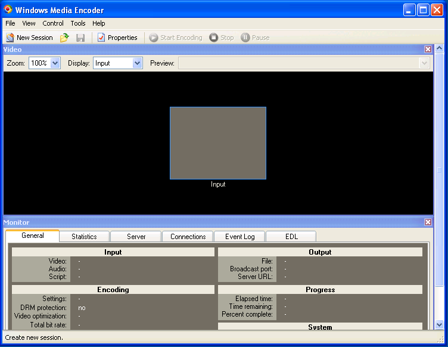
Task: Expand the Zoom percentage dropdown
Action: click(x=55, y=63)
